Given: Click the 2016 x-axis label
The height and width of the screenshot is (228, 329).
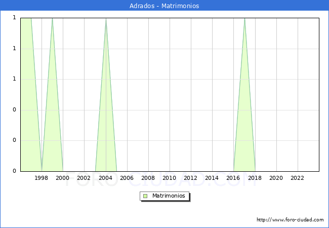Looking at the screenshot, I should tap(233, 178).
